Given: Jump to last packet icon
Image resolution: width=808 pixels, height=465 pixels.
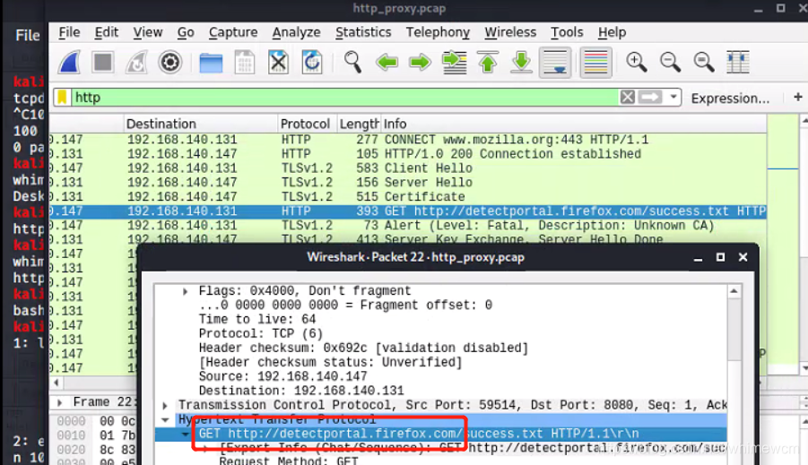Looking at the screenshot, I should click(522, 63).
